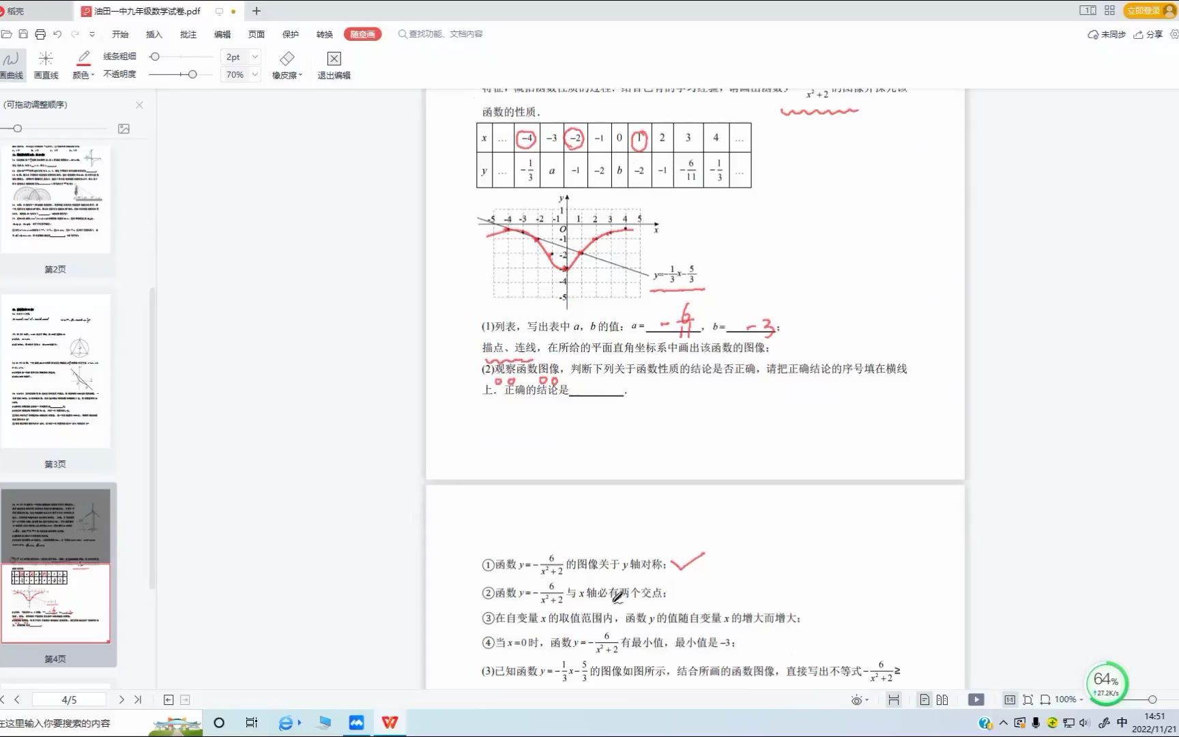Toggle the 随意画 annotation mode
This screenshot has height=737, width=1179.
point(362,33)
